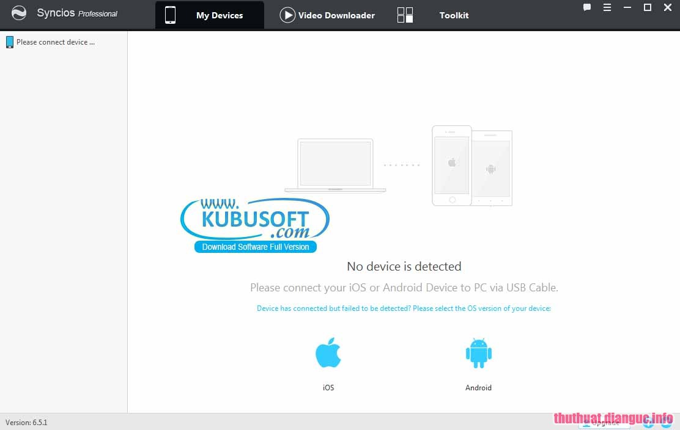Click 'Device has connected but failed' link
The height and width of the screenshot is (430, 680).
coord(404,308)
